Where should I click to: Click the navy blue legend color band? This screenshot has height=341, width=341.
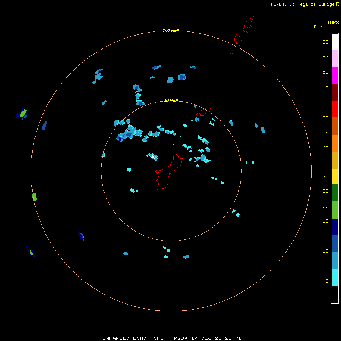335,227
